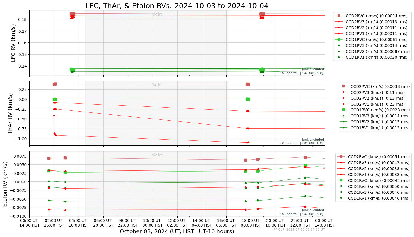The height and width of the screenshot is (237, 414).
Task: Click legend entry CCD1RVC (0.00042 rms)
Action: tap(374, 181)
